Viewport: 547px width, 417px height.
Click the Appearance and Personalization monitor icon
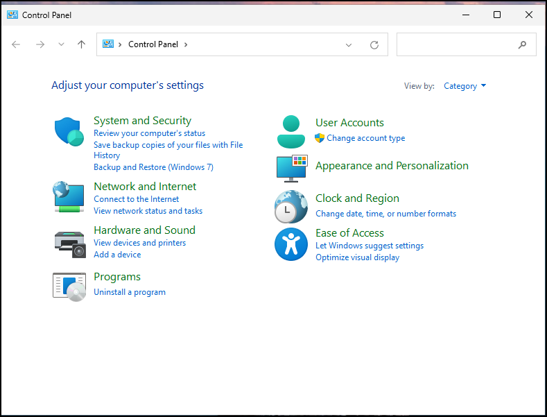(x=292, y=169)
